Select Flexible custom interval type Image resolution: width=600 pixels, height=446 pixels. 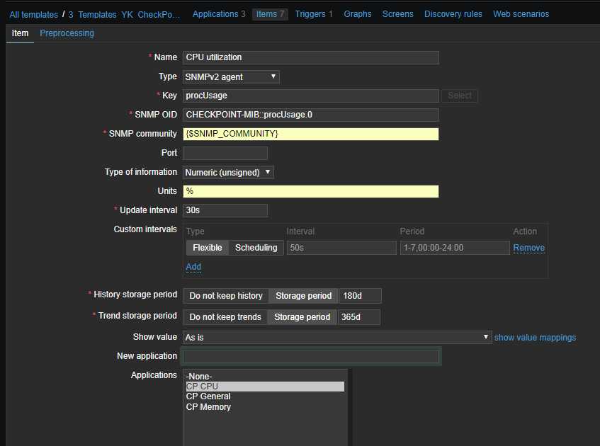[208, 248]
